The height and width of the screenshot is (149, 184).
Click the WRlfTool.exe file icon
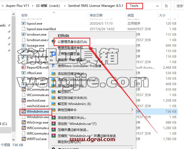[24, 139]
